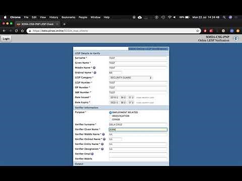Open the Window menu

[95, 17]
